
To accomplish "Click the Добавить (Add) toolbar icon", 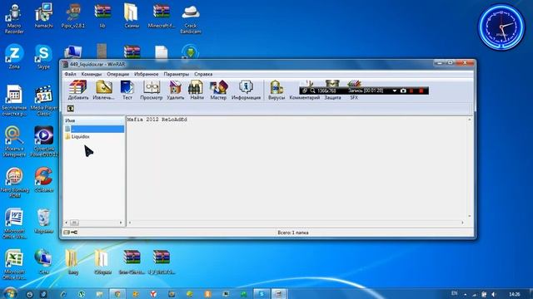I will pos(78,91).
